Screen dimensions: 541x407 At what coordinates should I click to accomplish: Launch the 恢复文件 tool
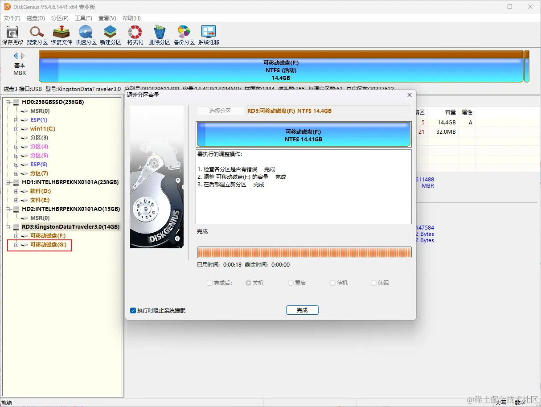click(61, 35)
